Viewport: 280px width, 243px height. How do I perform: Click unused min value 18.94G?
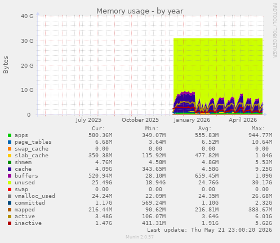(x=155, y=183)
